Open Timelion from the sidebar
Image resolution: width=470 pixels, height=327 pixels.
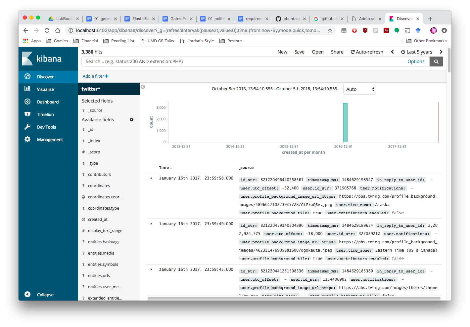48,114
